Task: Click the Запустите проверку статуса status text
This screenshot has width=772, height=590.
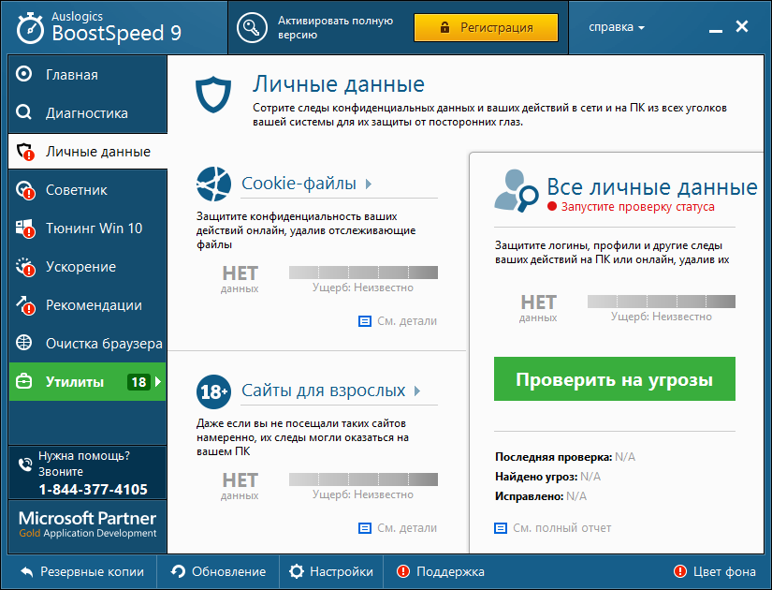Action: [x=637, y=207]
